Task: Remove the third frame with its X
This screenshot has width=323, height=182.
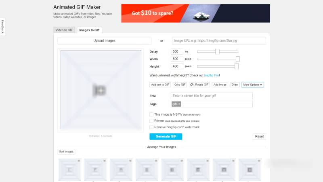Action: pos(130,161)
